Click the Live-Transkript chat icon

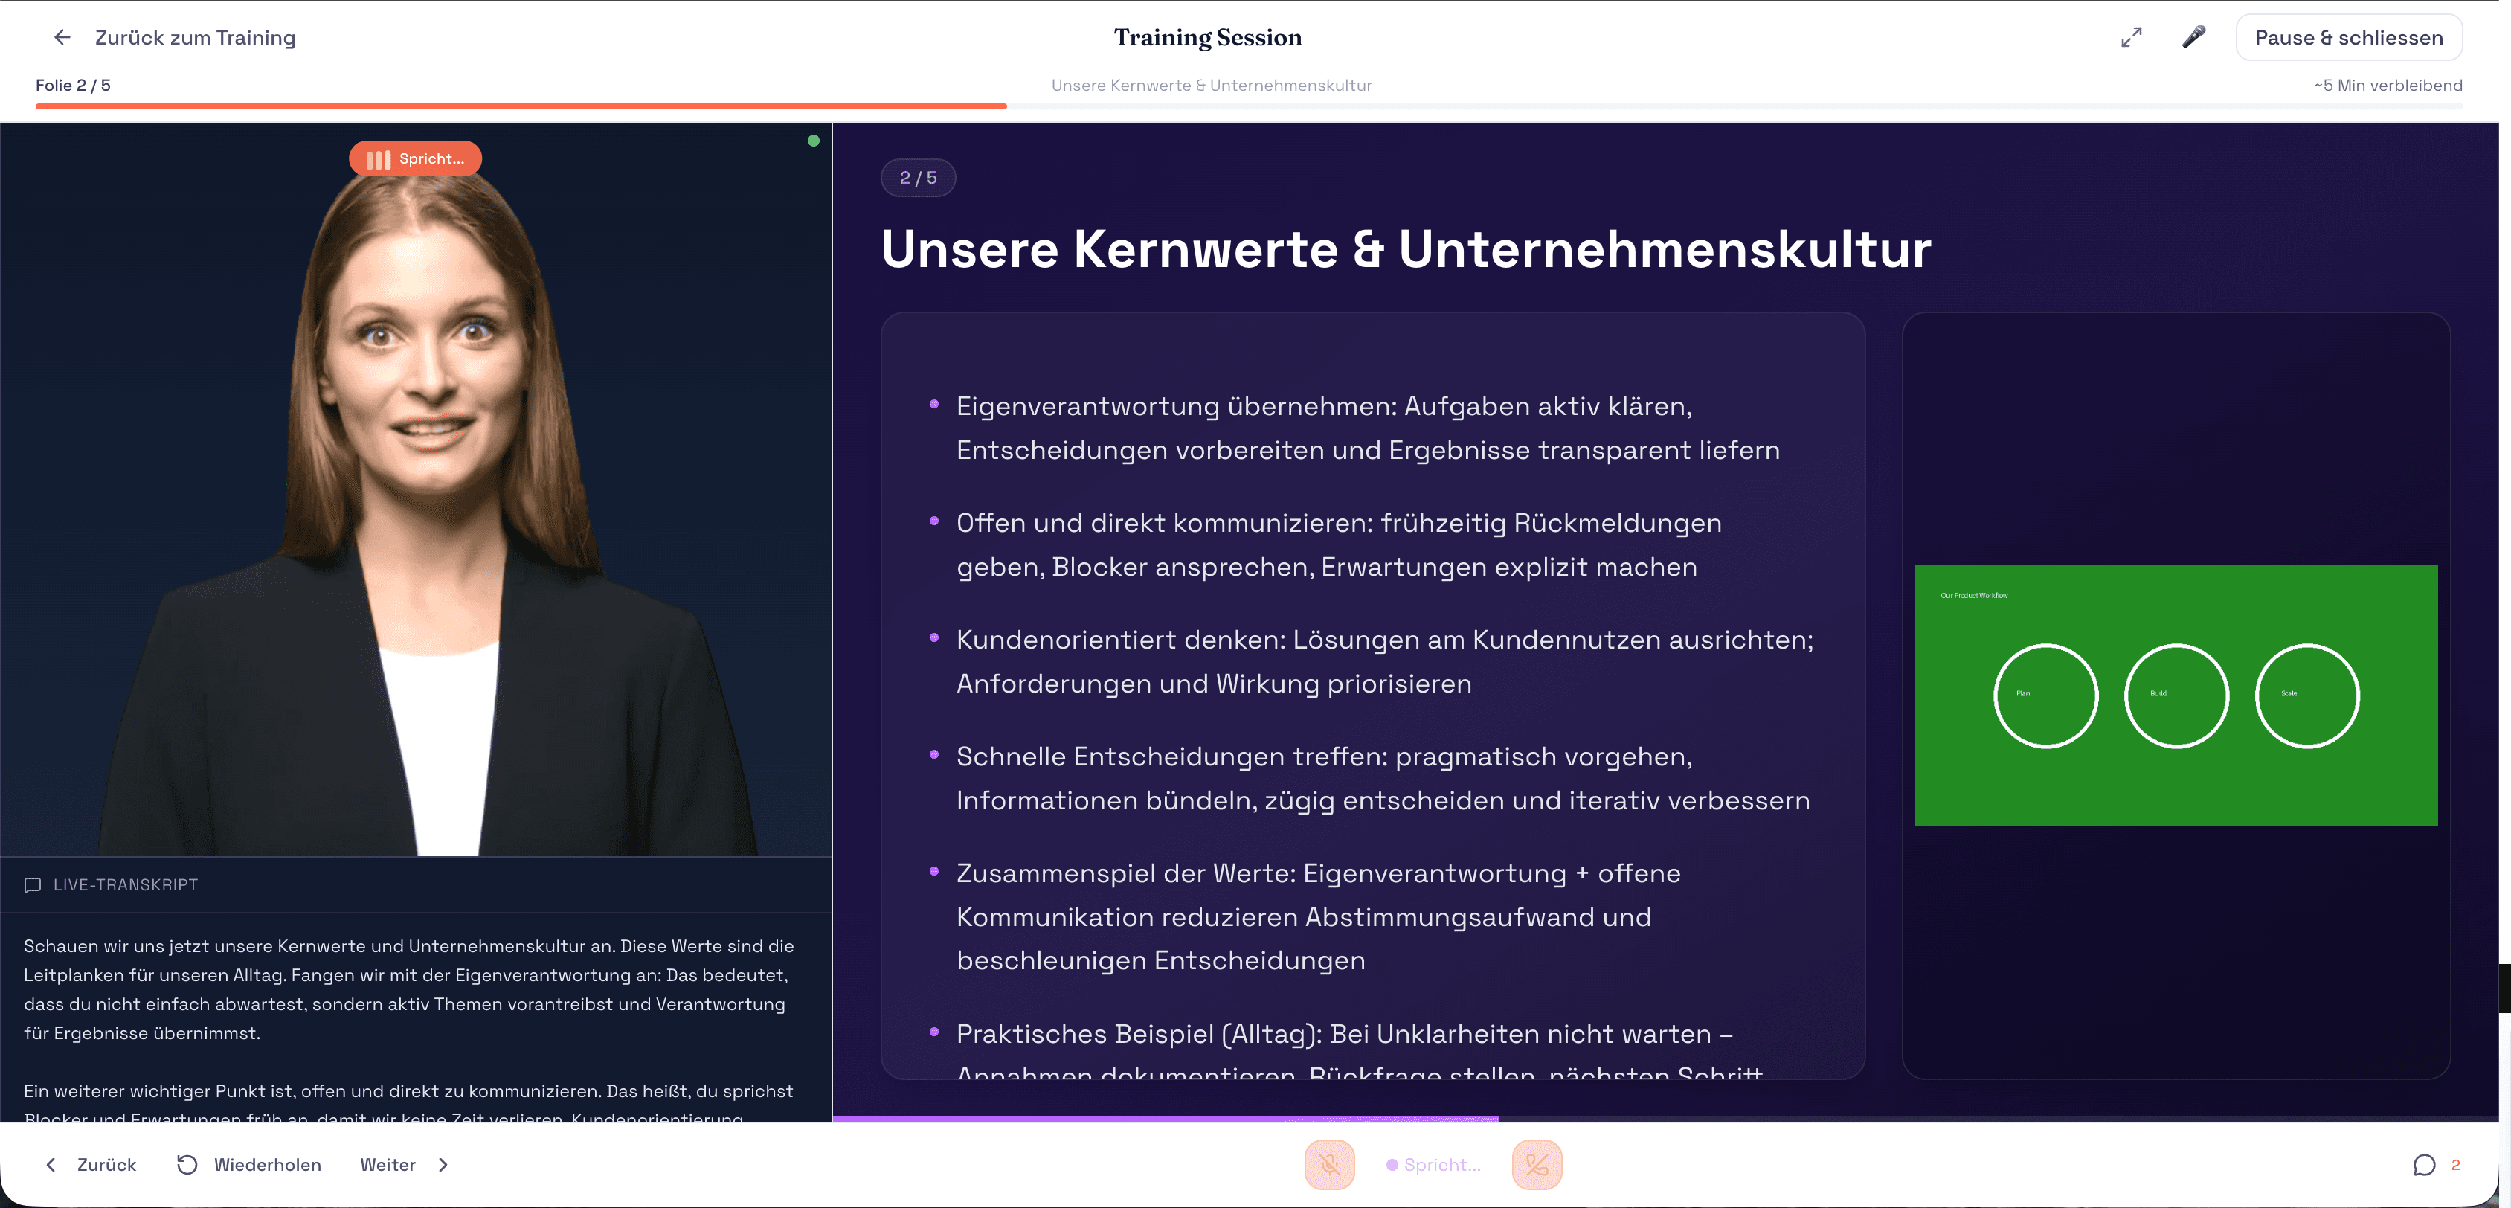[x=32, y=885]
